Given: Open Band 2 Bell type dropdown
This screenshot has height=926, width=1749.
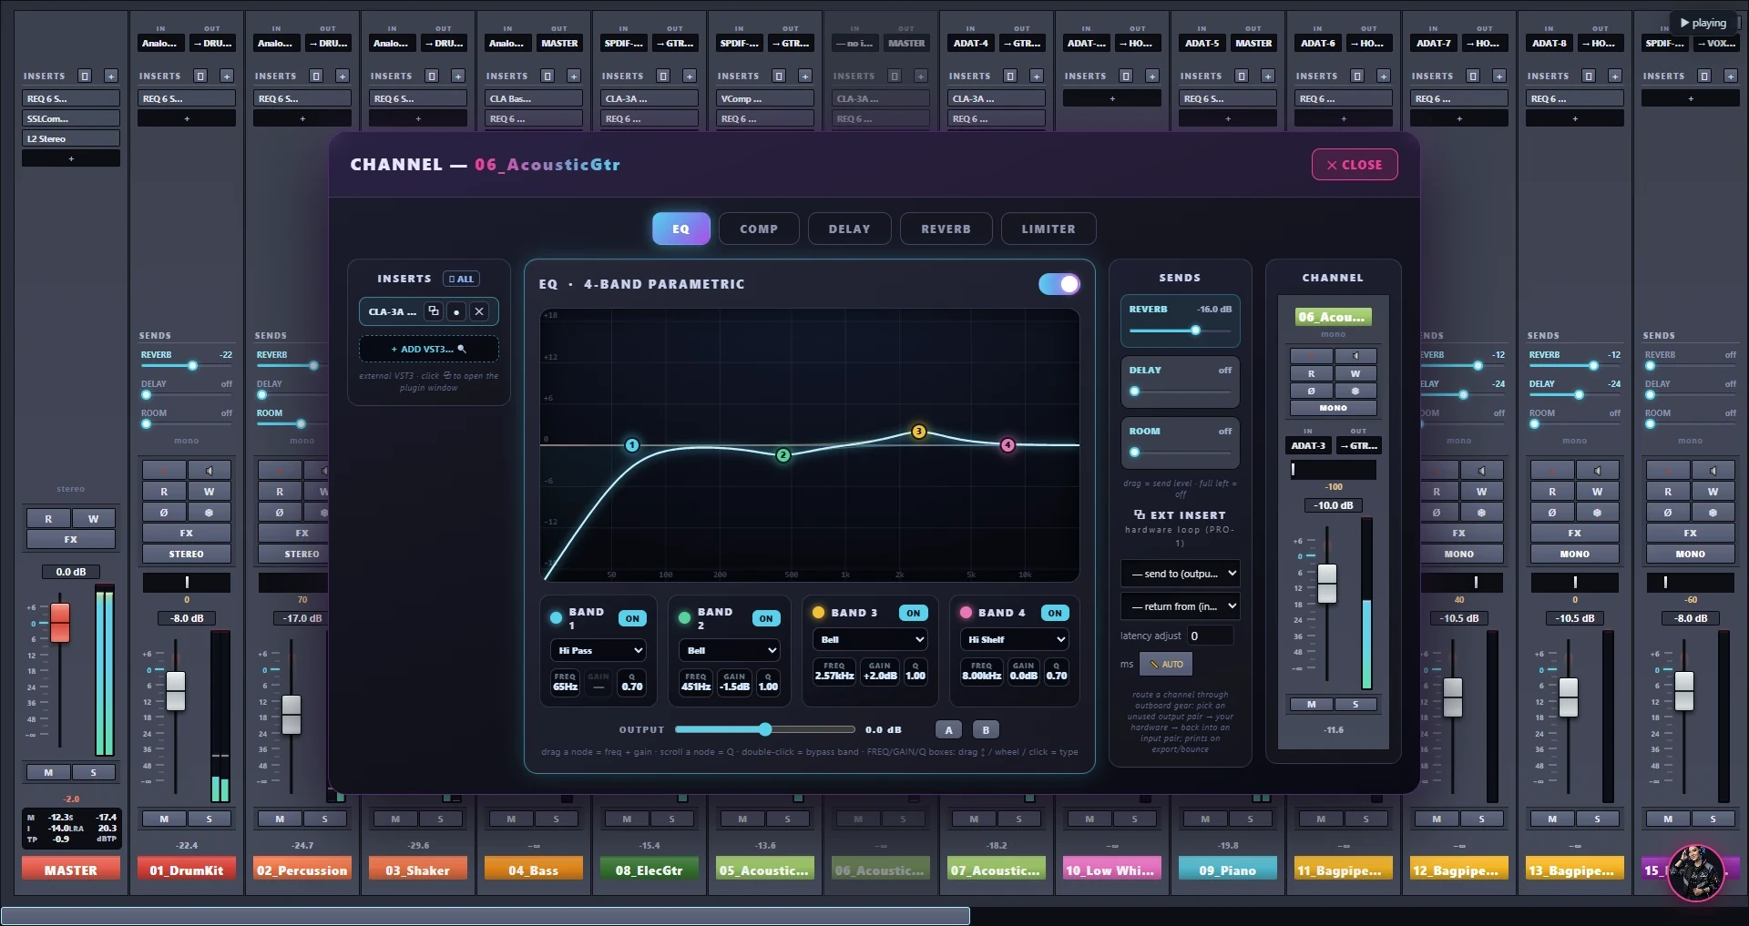Looking at the screenshot, I should (729, 650).
